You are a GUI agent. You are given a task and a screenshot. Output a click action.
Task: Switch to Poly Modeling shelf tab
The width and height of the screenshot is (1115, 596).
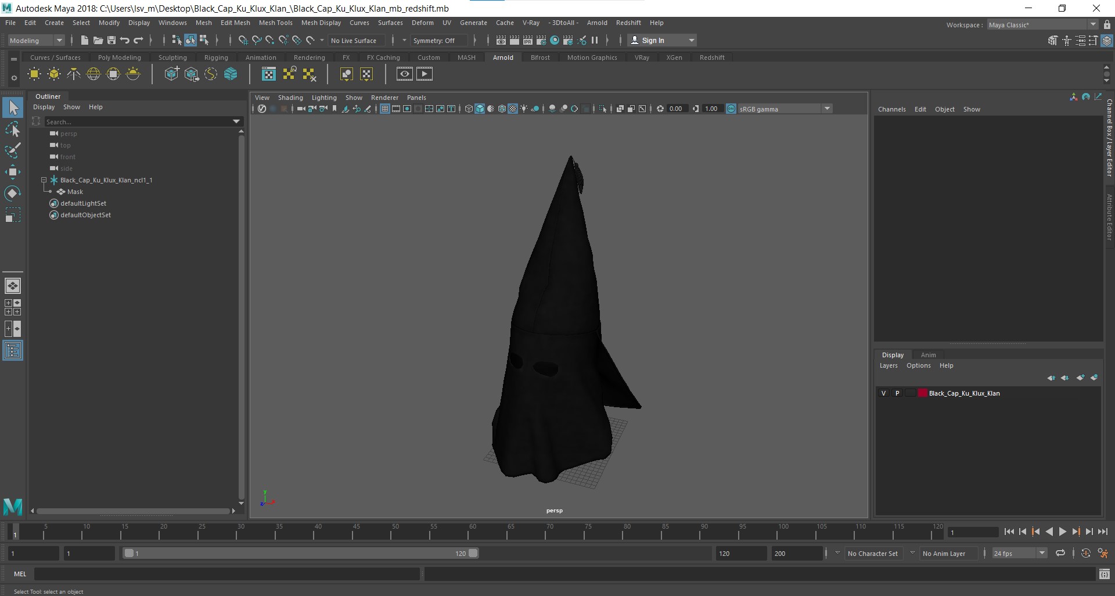point(119,58)
